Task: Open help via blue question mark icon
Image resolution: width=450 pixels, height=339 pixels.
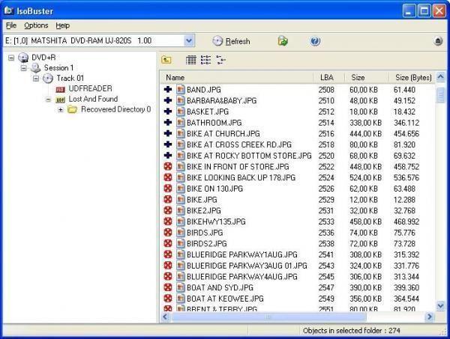Action: (315, 41)
